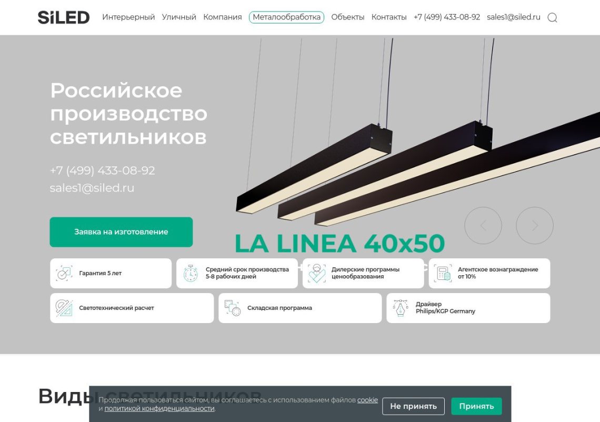
Task: Click the calculator icon for agent reward
Action: pyautogui.click(x=444, y=273)
